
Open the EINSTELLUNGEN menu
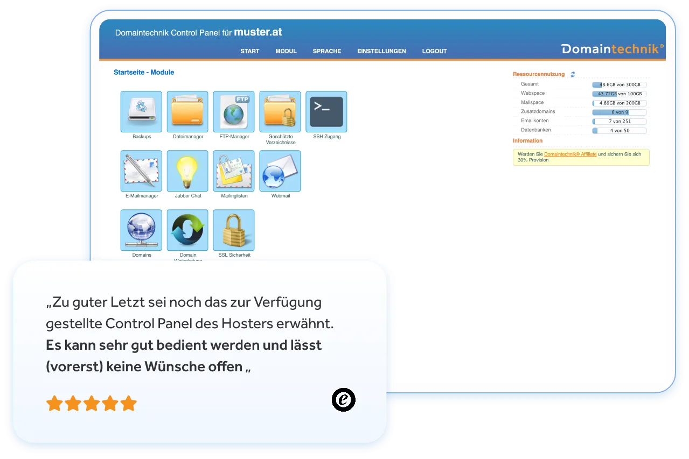(x=381, y=51)
